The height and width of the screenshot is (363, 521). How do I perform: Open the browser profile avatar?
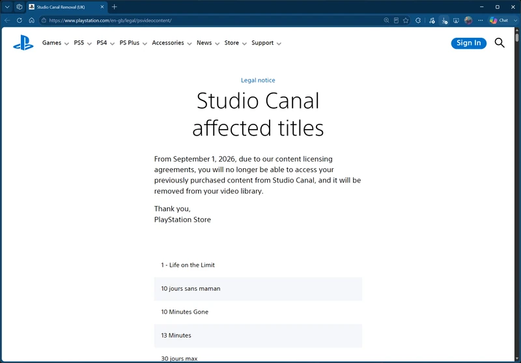(x=468, y=20)
